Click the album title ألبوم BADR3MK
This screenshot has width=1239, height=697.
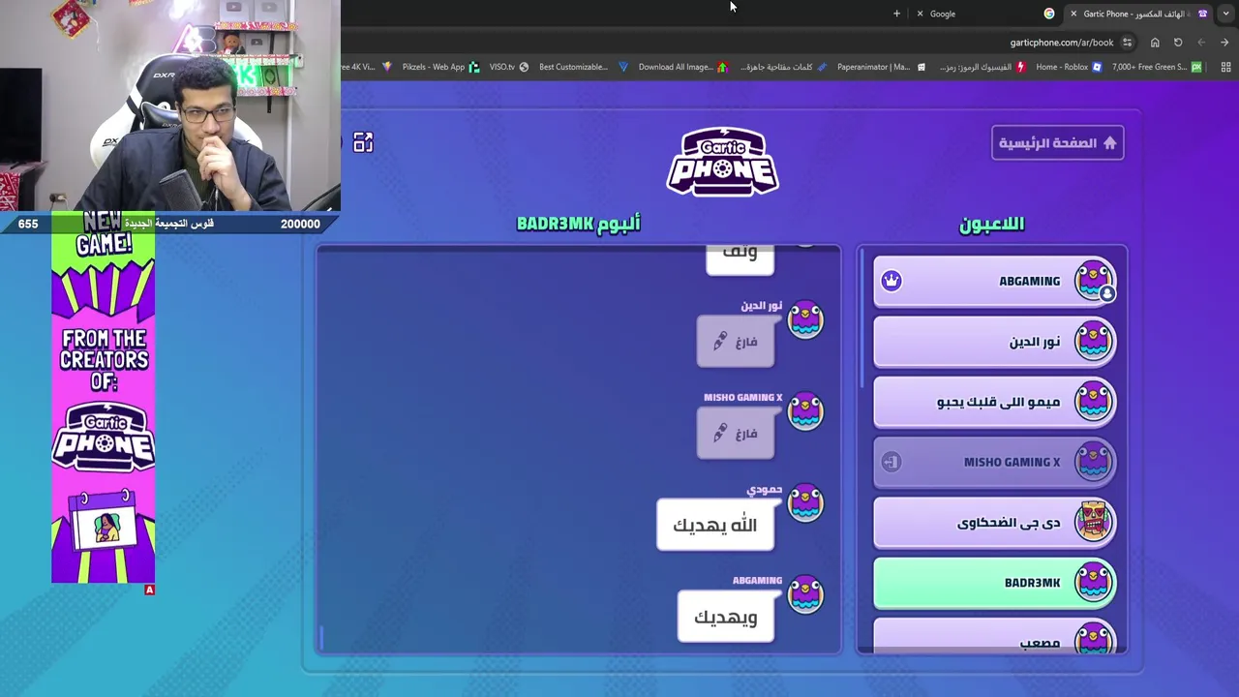tap(578, 224)
